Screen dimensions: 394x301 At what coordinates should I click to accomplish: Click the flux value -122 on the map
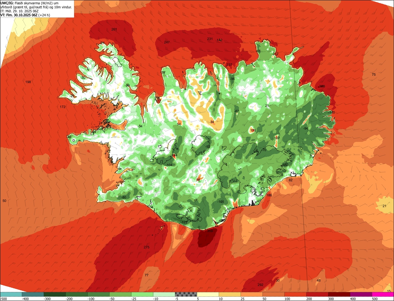[x=184, y=223]
